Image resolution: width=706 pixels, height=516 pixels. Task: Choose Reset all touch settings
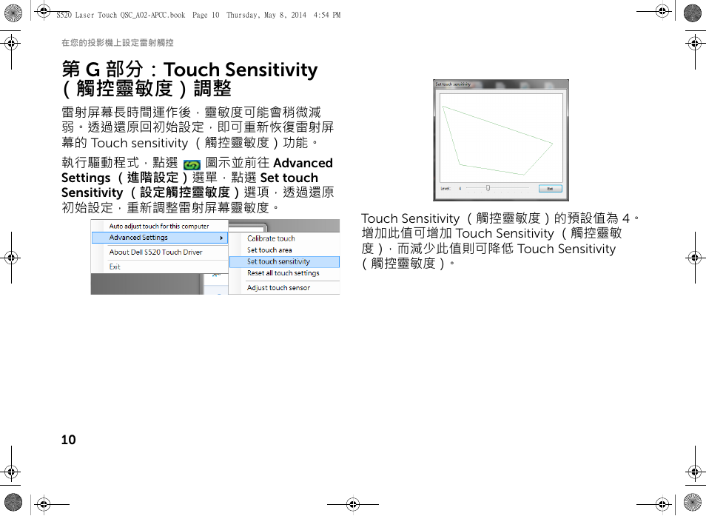[284, 273]
